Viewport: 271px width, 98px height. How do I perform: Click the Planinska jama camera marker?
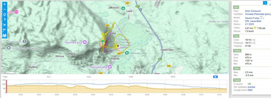click(x=110, y=67)
